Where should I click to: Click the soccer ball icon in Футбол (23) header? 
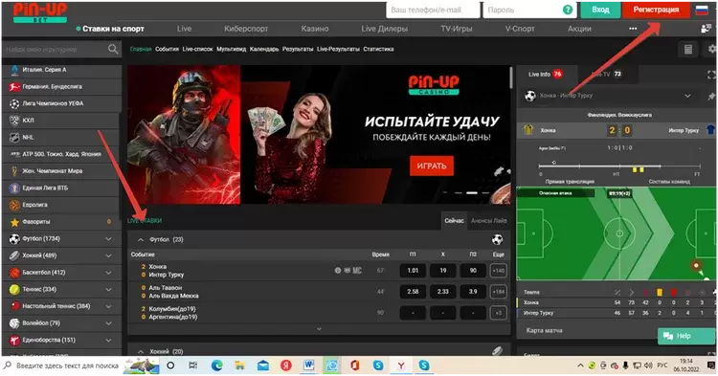coord(497,239)
